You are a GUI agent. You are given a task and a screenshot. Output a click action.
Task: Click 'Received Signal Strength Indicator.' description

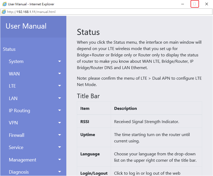(147, 121)
